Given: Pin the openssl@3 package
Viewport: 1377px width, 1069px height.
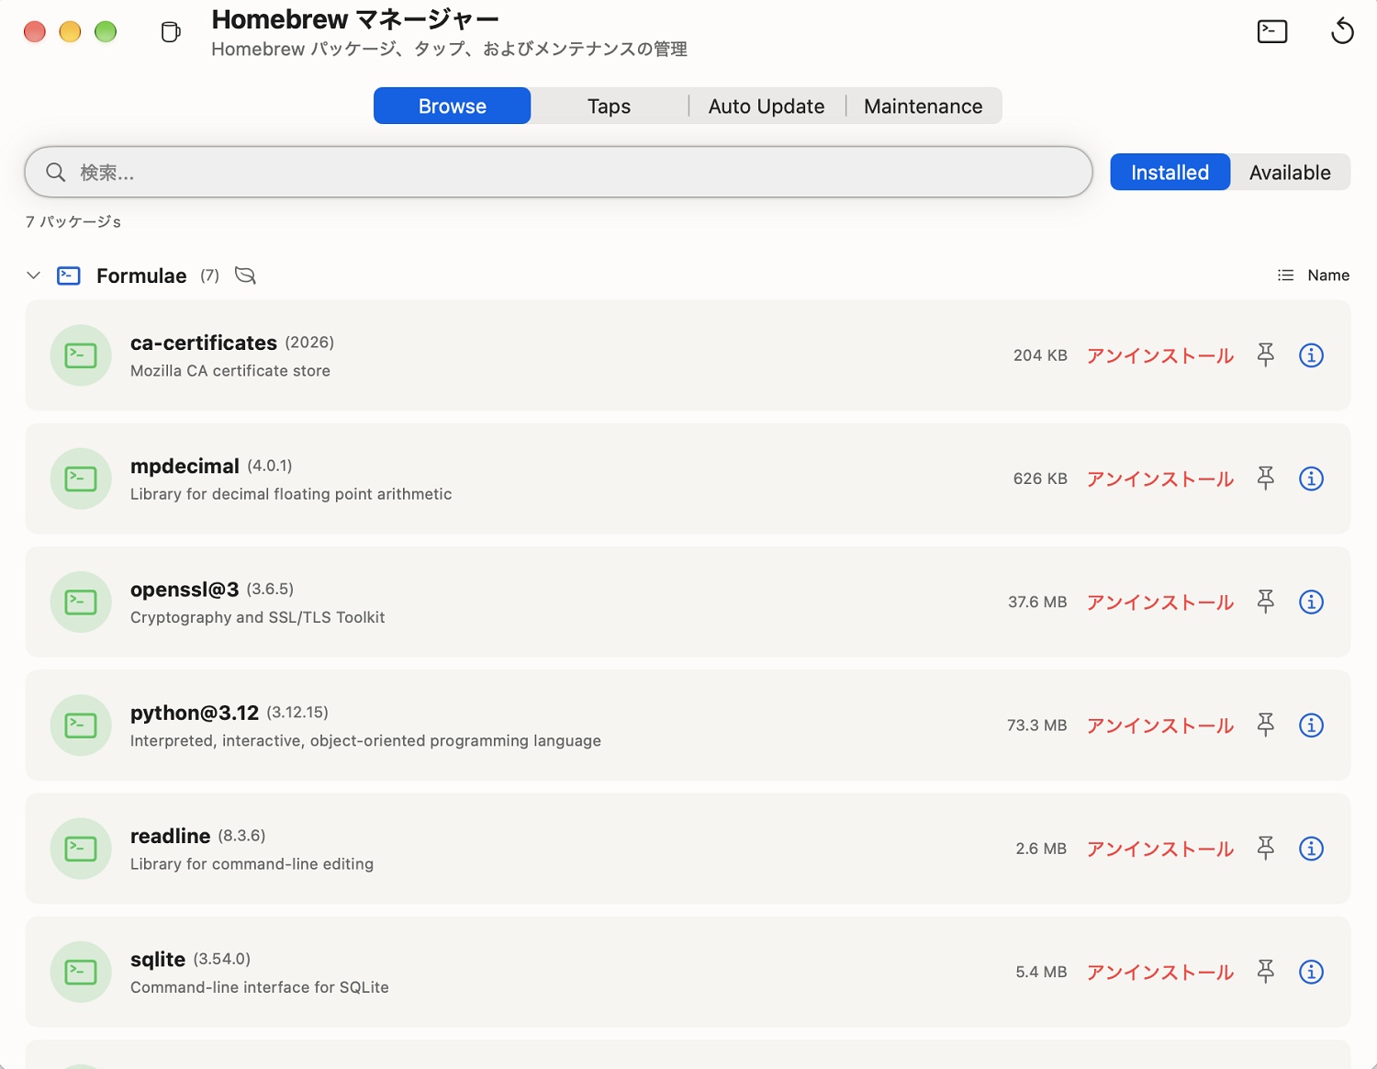Looking at the screenshot, I should (x=1266, y=602).
